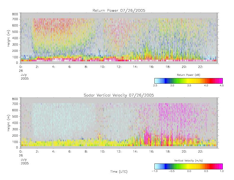234x180 pixels.
Task: Click the '6:' time tick under Return Power chart
Action: click(x=70, y=67)
